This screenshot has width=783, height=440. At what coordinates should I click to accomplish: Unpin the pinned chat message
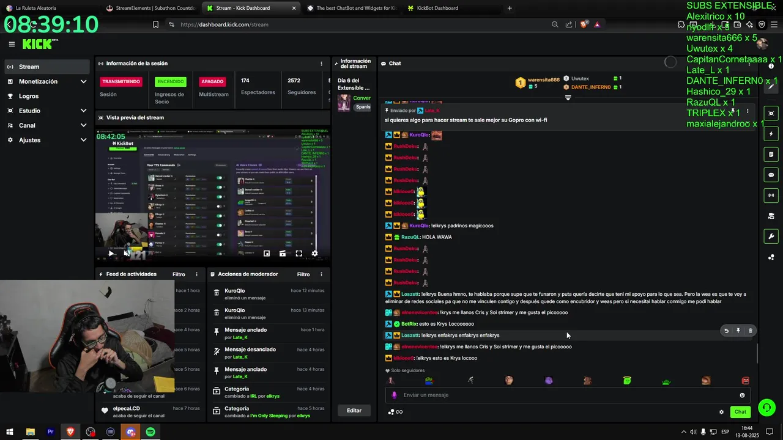733,111
